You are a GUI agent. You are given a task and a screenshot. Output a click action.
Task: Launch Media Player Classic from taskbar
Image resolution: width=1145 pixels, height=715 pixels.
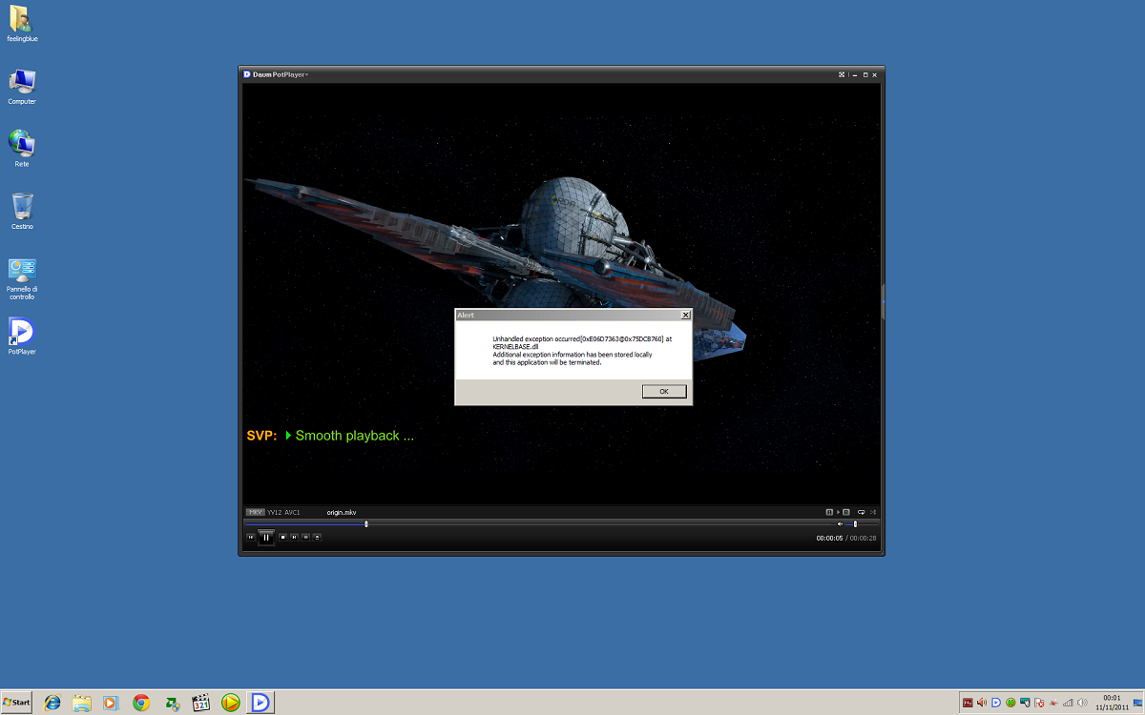pos(200,703)
